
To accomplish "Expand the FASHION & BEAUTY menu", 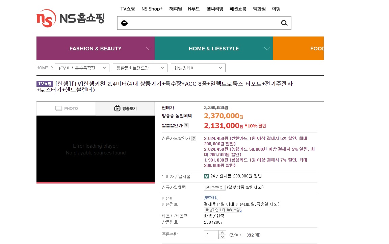I will click(96, 49).
